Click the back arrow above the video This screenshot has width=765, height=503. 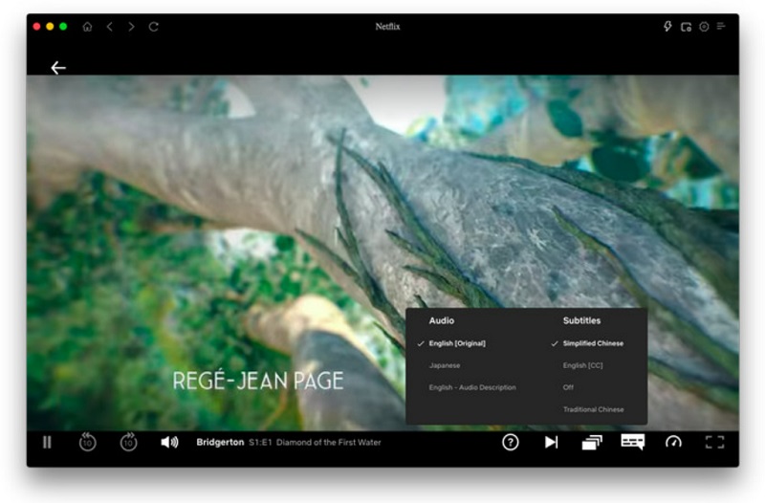click(58, 68)
